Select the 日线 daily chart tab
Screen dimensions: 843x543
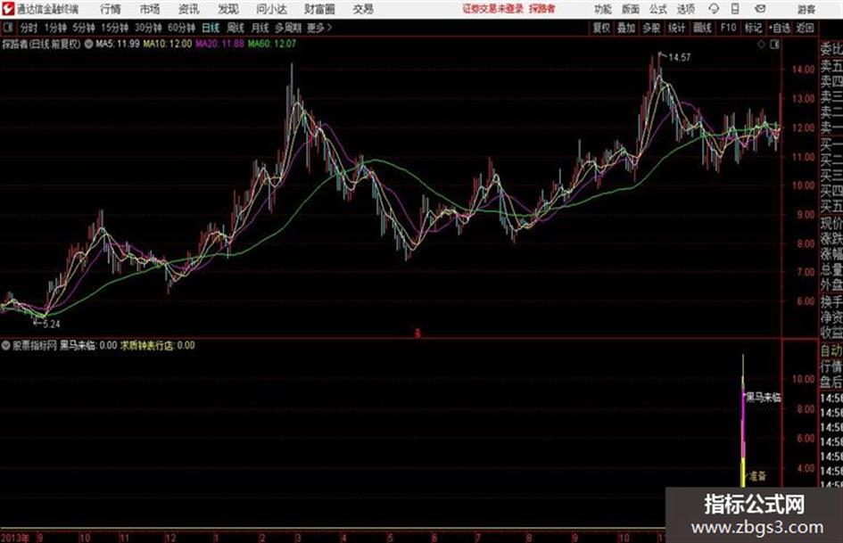coord(211,28)
